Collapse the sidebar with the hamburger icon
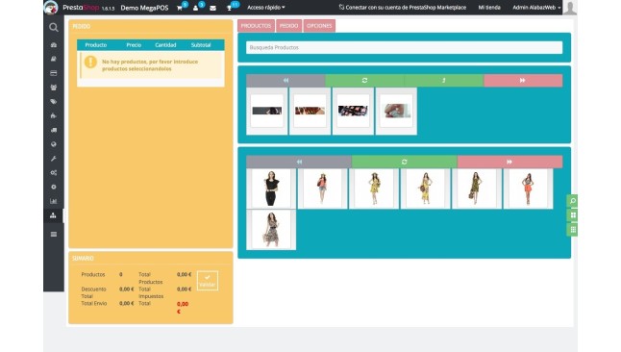This screenshot has height=352, width=621. coord(54,235)
